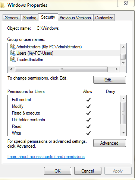Click the left arrow of the horizontal scrollbar

pyautogui.click(x=11, y=69)
